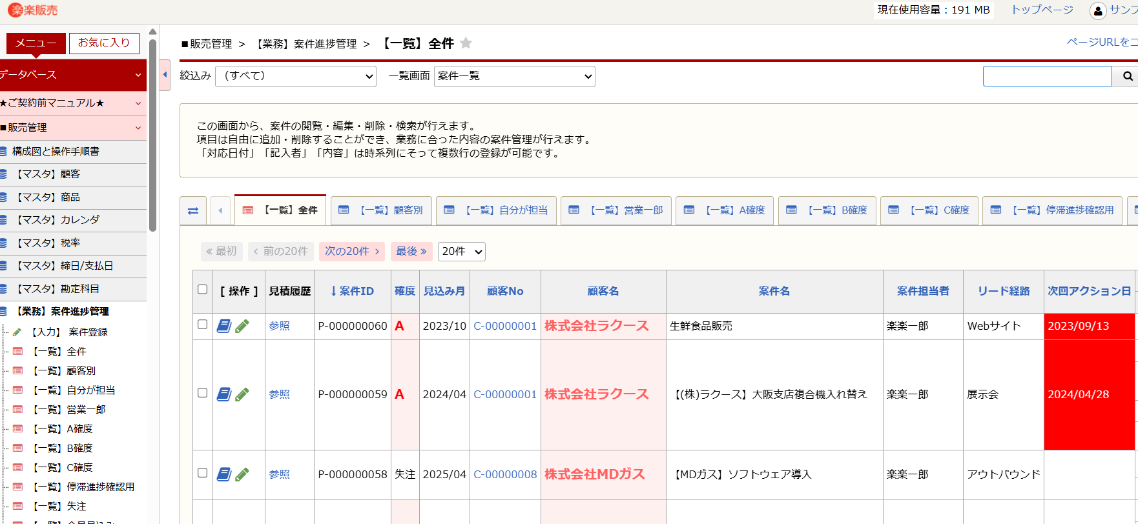Open the 20件 page size dropdown
The height and width of the screenshot is (524, 1138).
pyautogui.click(x=461, y=252)
